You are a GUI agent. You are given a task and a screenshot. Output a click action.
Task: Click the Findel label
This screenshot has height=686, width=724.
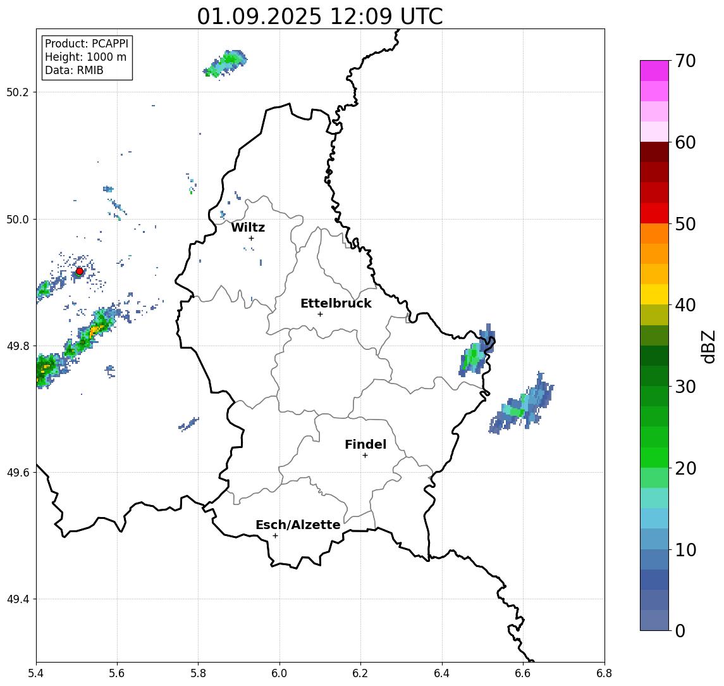365,445
